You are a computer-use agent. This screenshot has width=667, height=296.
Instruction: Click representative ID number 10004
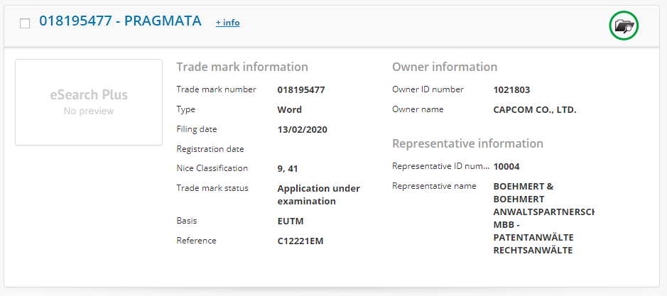[x=506, y=166]
